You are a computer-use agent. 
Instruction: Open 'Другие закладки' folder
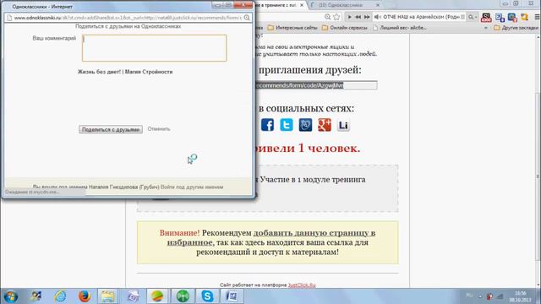coord(516,28)
